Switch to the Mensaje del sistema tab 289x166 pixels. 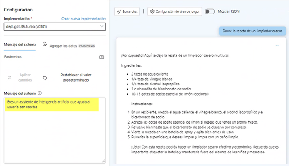coord(20,45)
